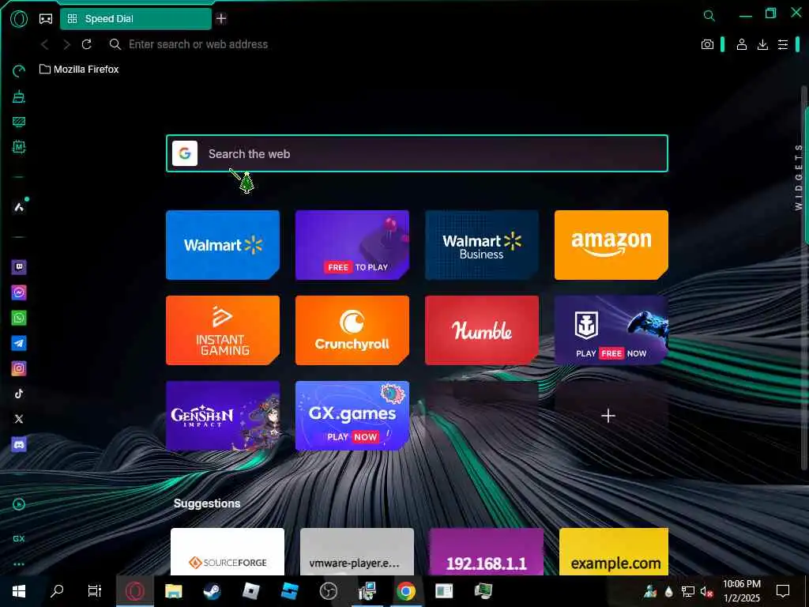The width and height of the screenshot is (809, 607).
Task: Open the vmware-player suggestion
Action: [357, 551]
